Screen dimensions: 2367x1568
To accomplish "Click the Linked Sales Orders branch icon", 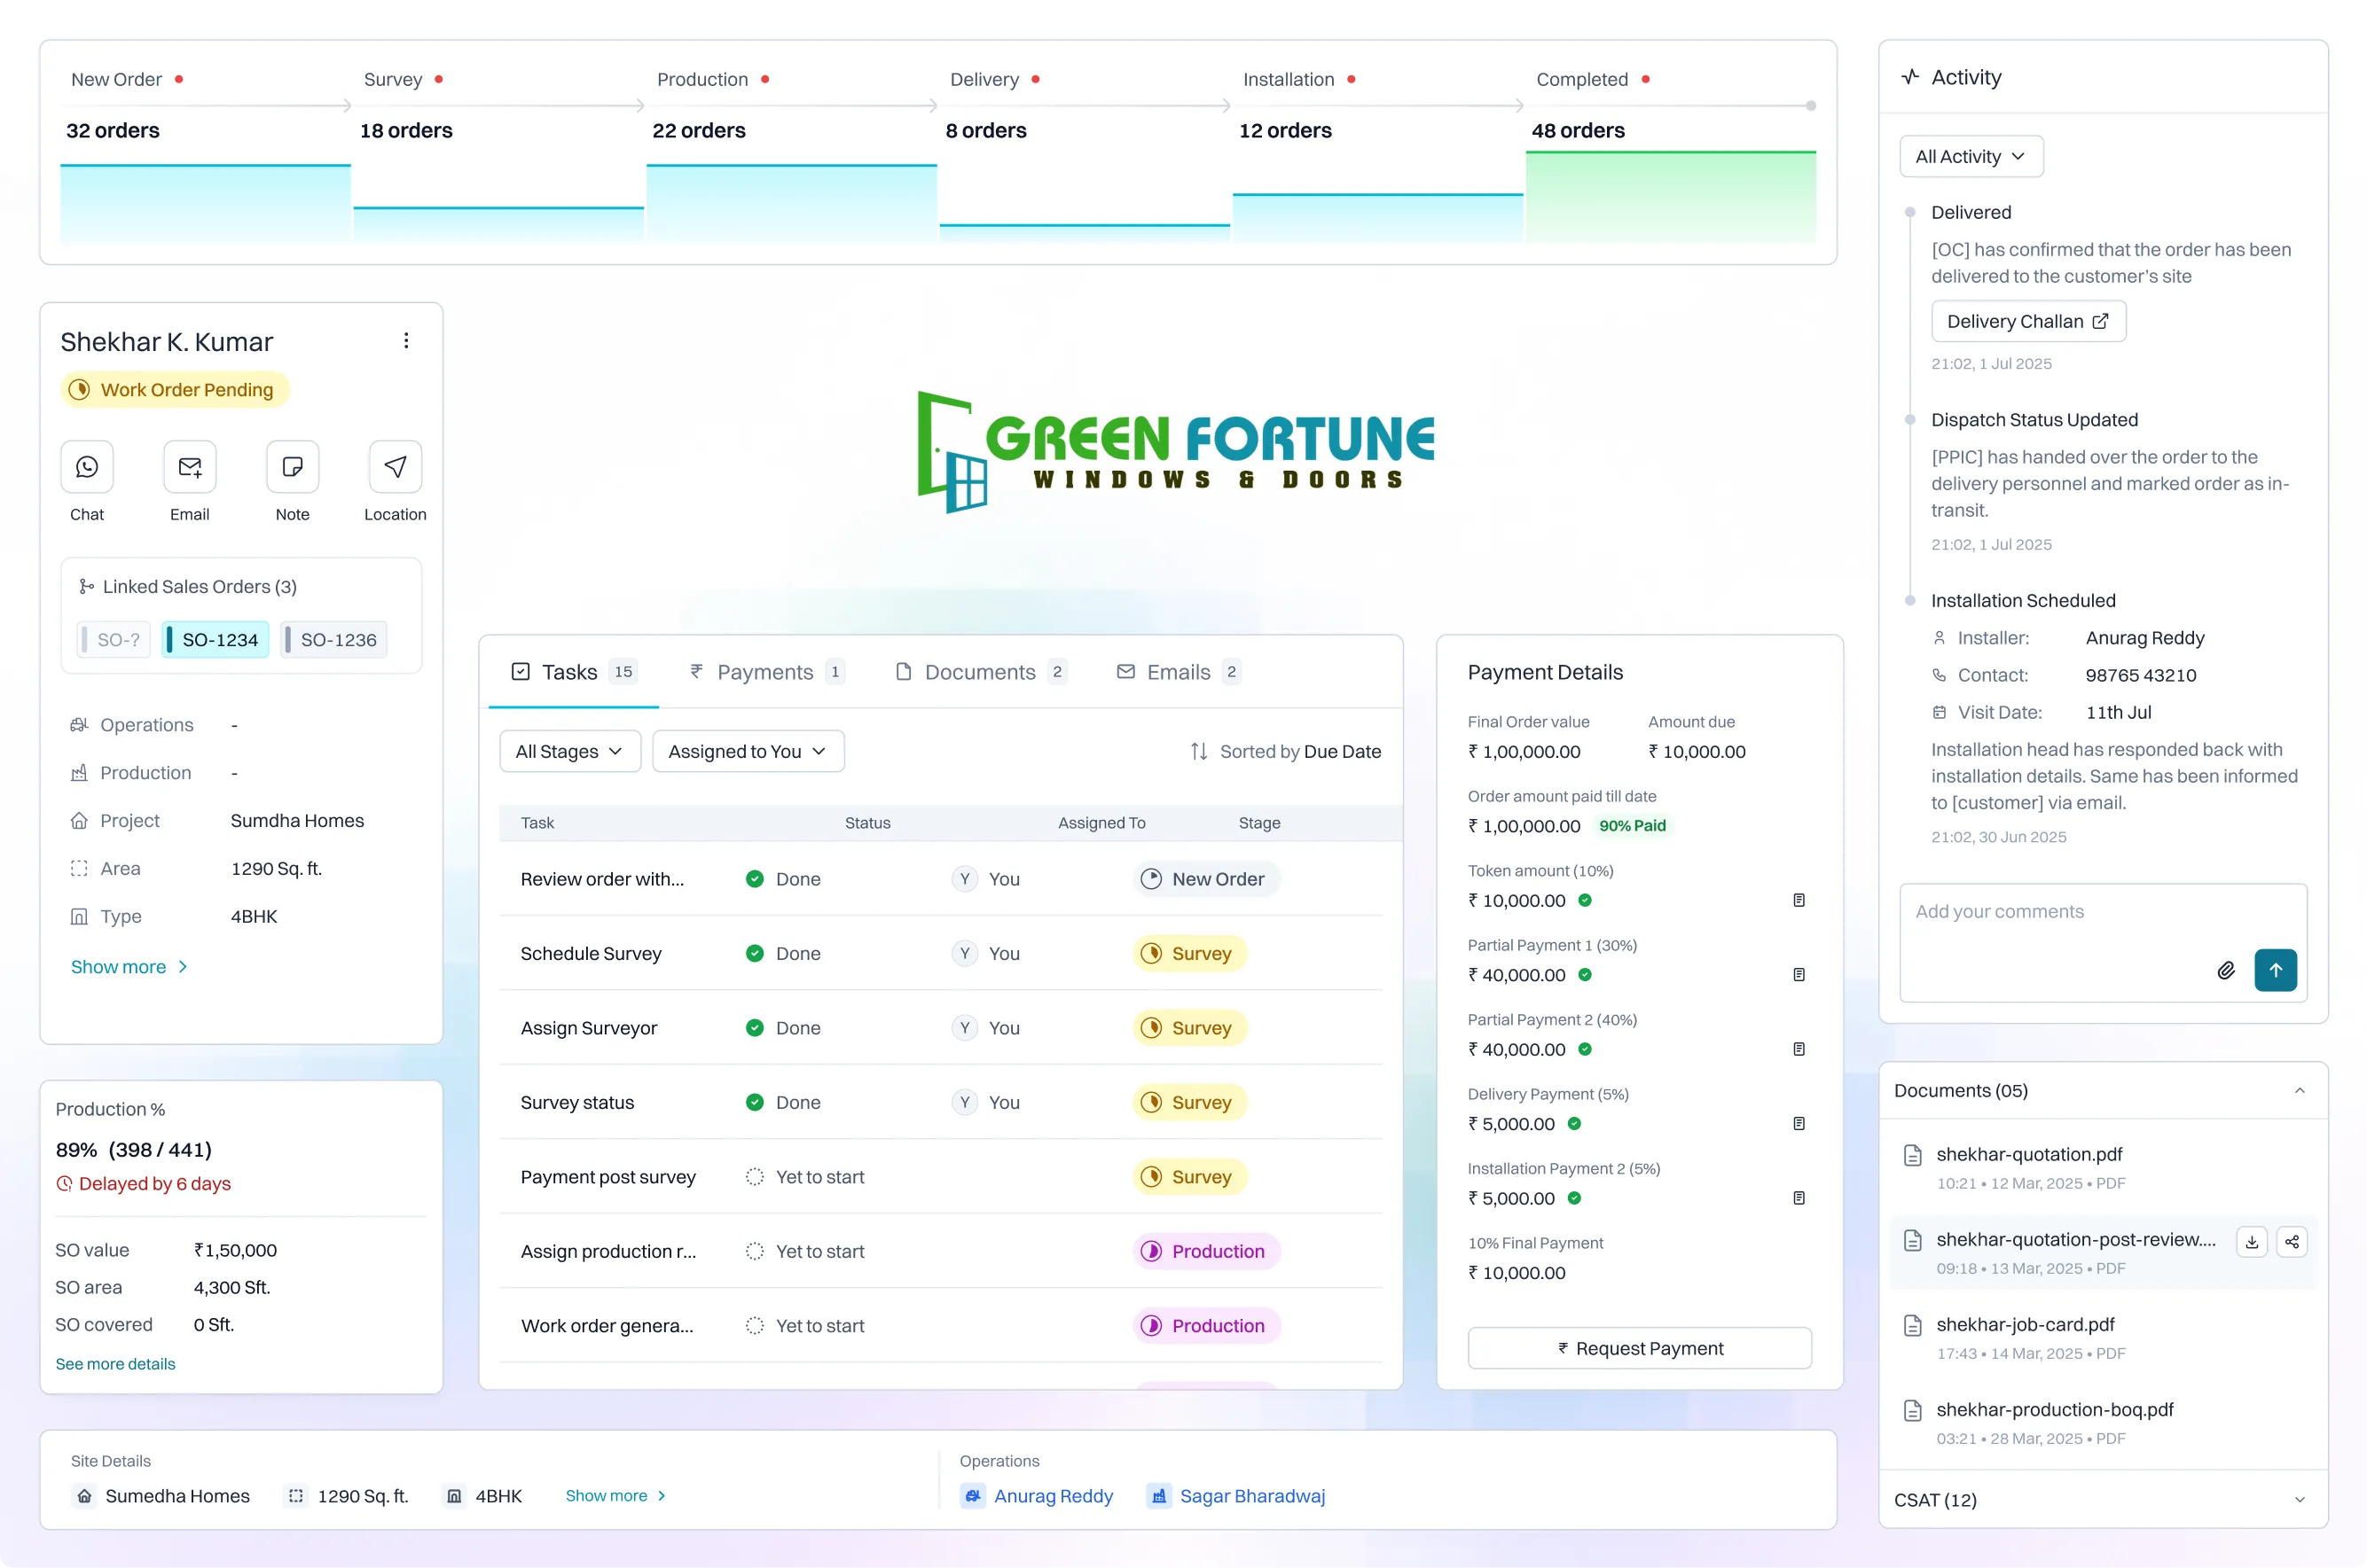I will (x=86, y=587).
